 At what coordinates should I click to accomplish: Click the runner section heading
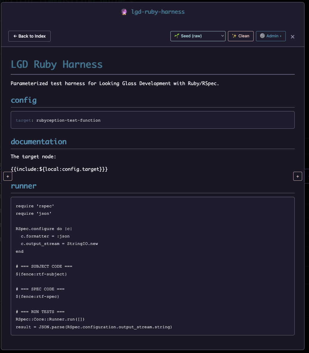24,186
